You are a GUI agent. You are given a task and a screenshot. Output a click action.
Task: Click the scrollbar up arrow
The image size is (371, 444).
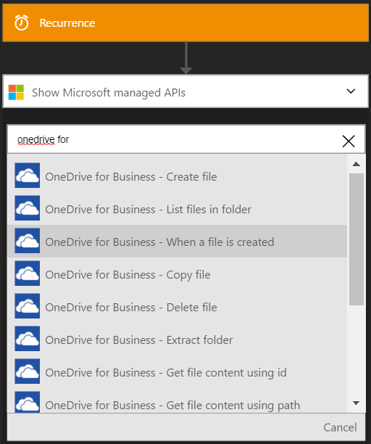pyautogui.click(x=357, y=164)
